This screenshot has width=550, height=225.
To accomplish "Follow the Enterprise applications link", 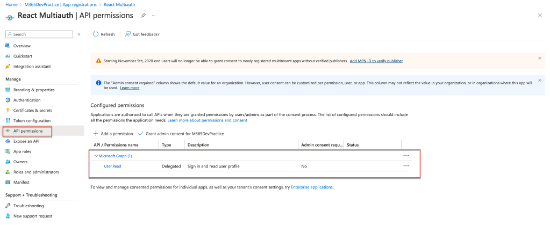I will click(311, 187).
